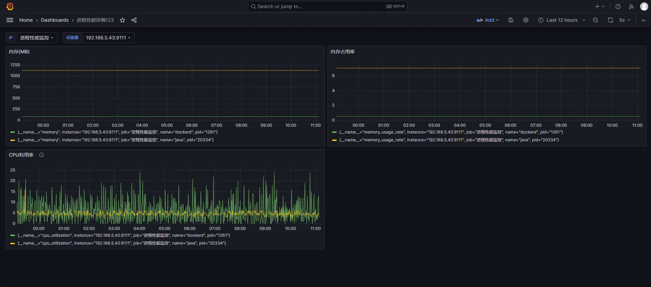
Task: Open the Last 12 hours time picker
Action: tap(562, 20)
